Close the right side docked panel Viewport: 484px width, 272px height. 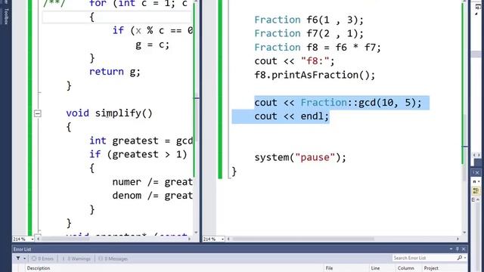[x=477, y=173]
